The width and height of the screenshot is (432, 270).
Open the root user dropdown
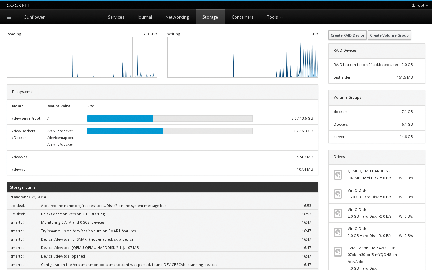click(420, 5)
